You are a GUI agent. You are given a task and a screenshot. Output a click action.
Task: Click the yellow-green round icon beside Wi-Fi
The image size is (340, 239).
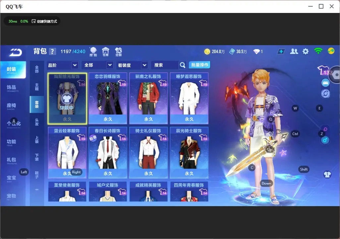point(331,51)
